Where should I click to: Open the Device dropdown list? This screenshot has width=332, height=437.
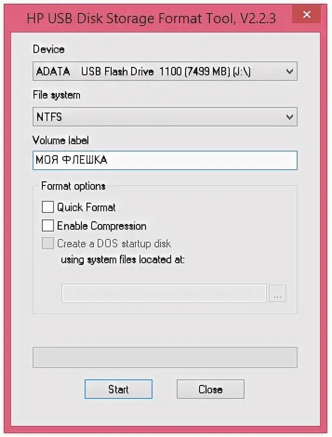coord(165,71)
